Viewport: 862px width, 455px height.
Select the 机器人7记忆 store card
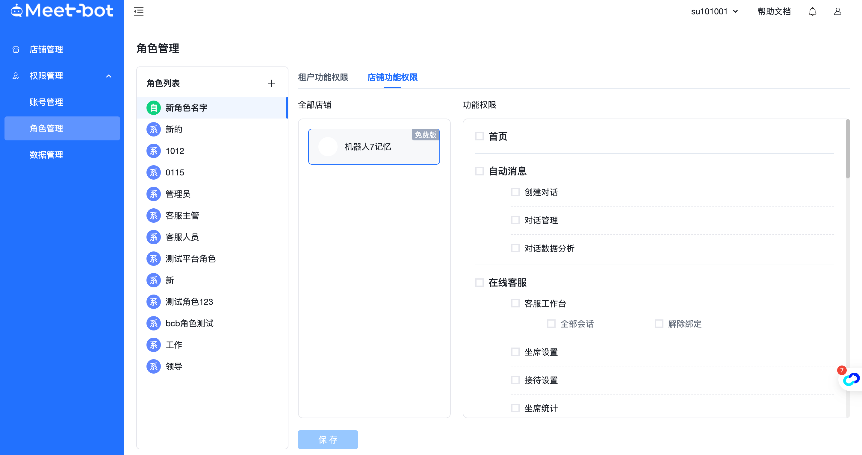[374, 147]
